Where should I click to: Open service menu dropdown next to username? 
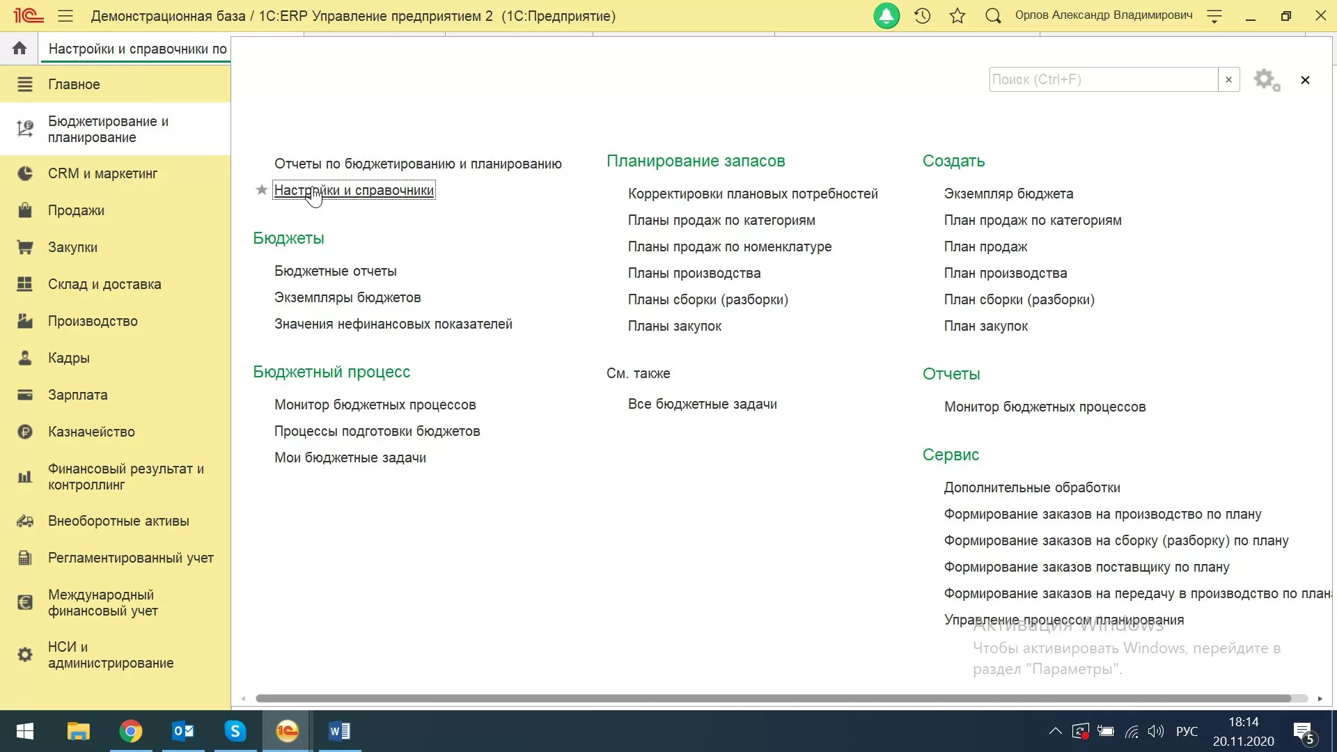(x=1214, y=17)
